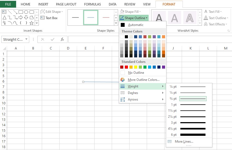This screenshot has width=232, height=150.
Task: Select the down arrow shape
Action: (x=26, y=17)
